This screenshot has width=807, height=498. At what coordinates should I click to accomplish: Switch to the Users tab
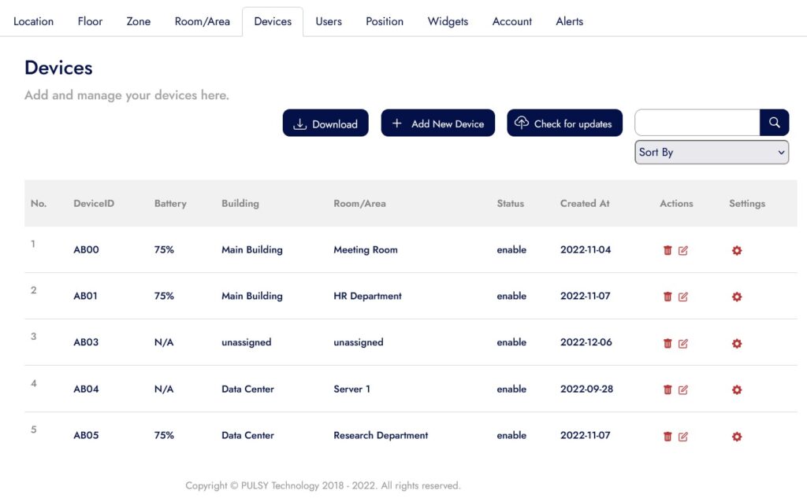pos(329,21)
